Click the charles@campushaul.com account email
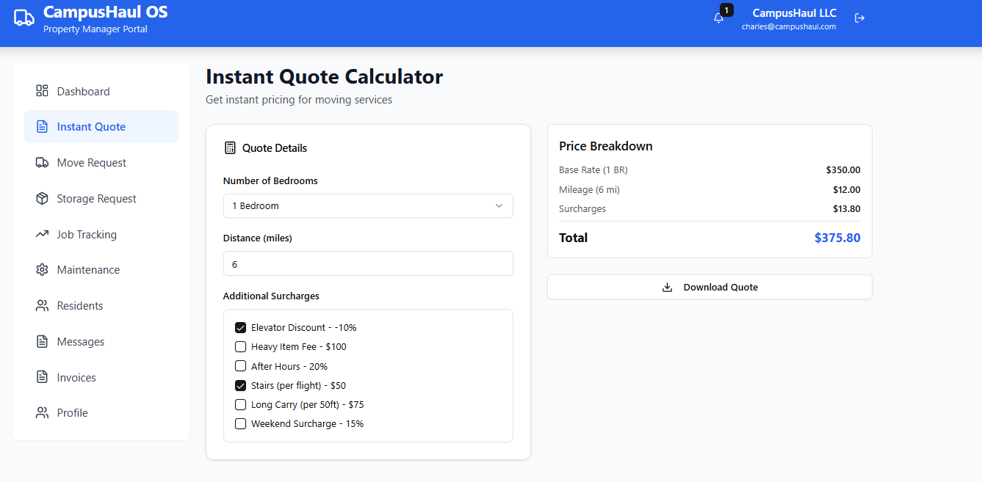982x482 pixels. point(788,26)
